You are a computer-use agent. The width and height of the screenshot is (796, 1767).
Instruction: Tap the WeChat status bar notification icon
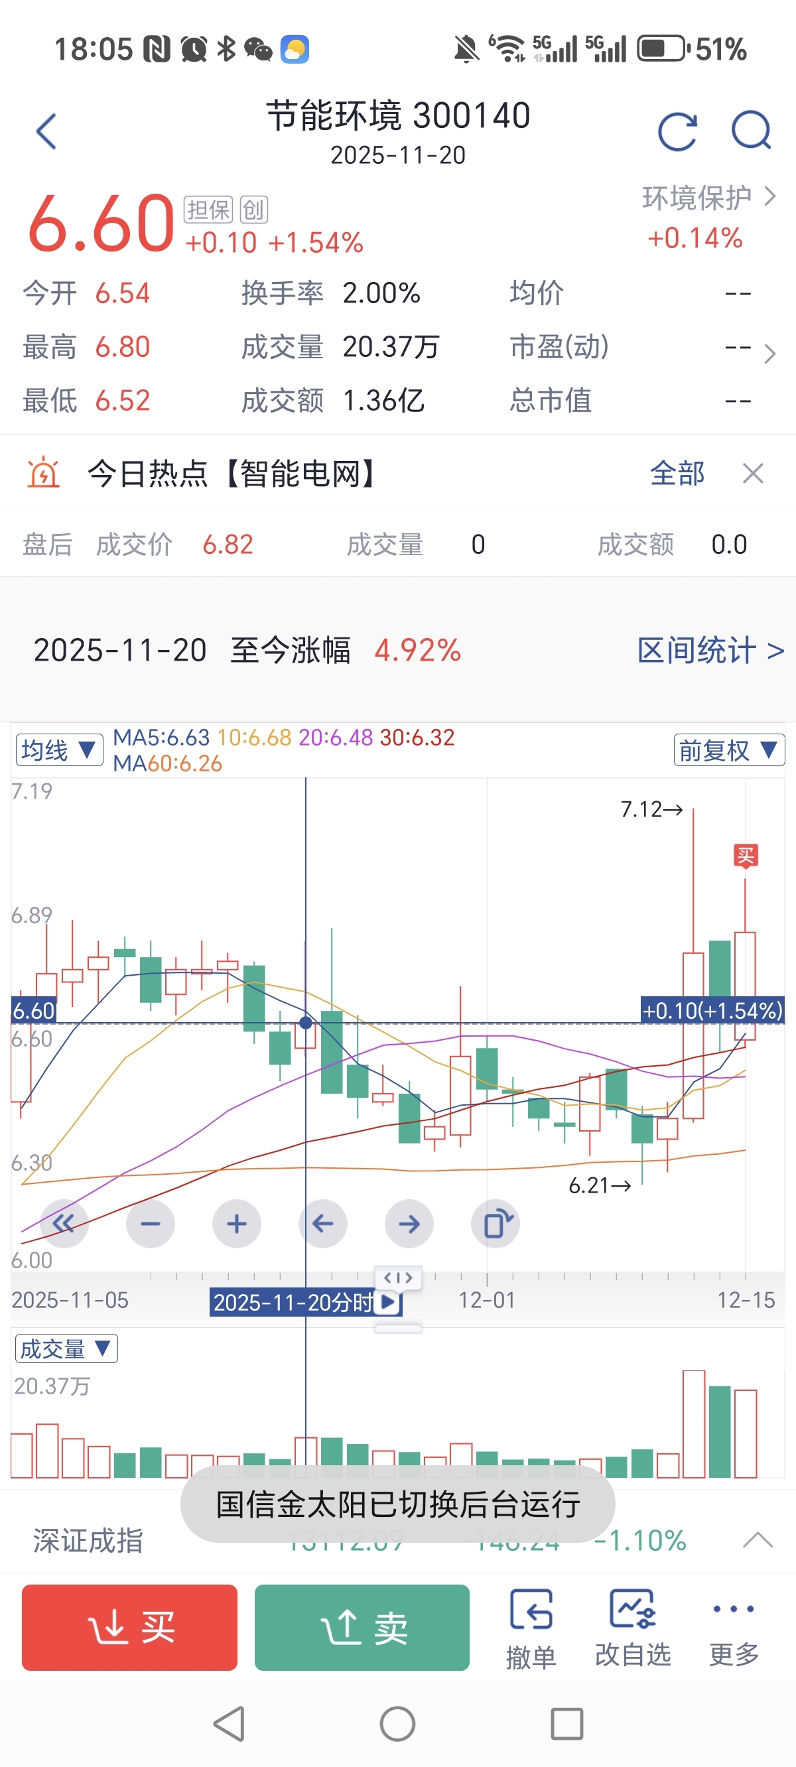pos(258,49)
